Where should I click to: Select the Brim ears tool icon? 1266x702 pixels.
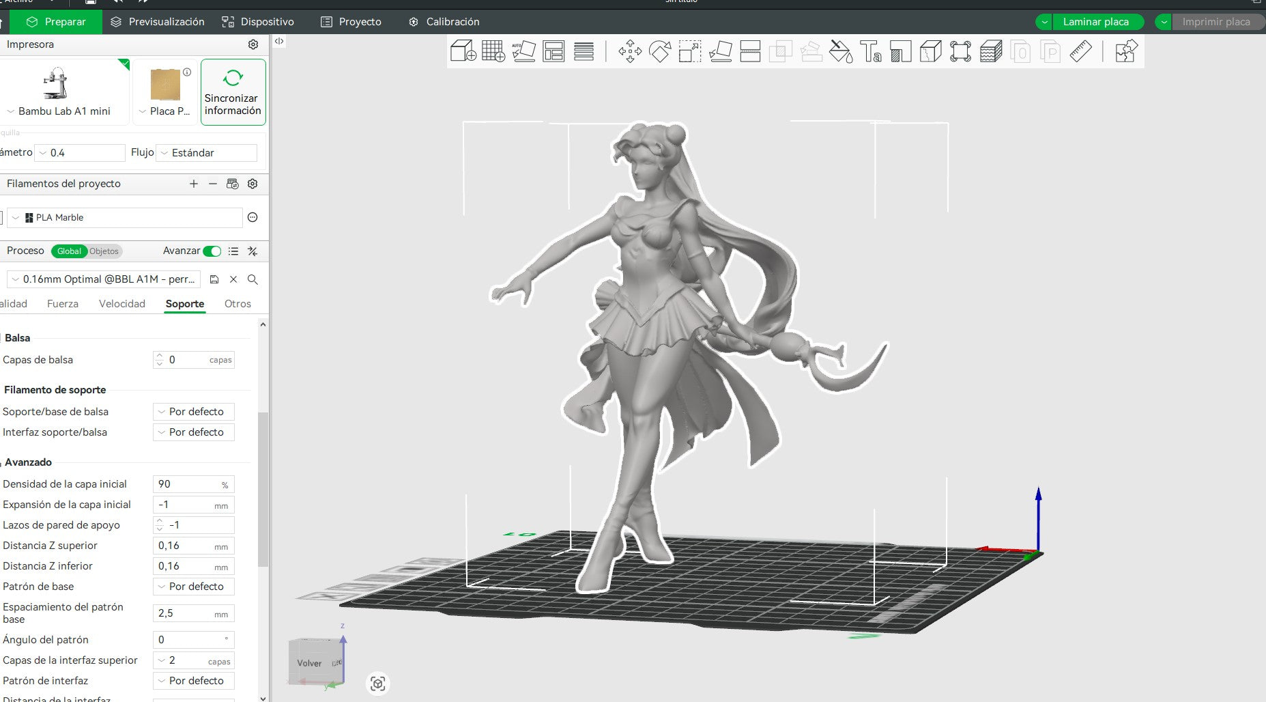pyautogui.click(x=960, y=51)
